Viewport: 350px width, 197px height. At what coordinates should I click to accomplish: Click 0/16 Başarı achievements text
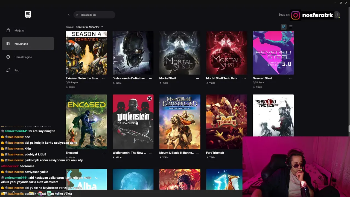[72, 82]
